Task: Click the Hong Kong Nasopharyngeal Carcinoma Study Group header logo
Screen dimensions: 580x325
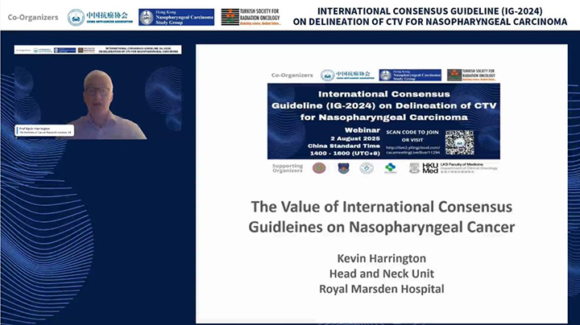Action: click(x=176, y=18)
